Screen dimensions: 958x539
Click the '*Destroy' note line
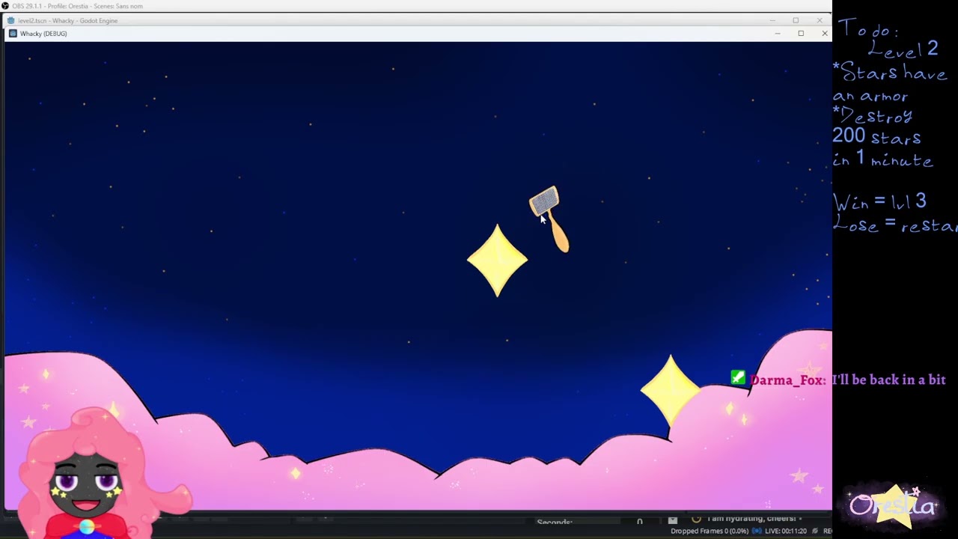pos(872,116)
